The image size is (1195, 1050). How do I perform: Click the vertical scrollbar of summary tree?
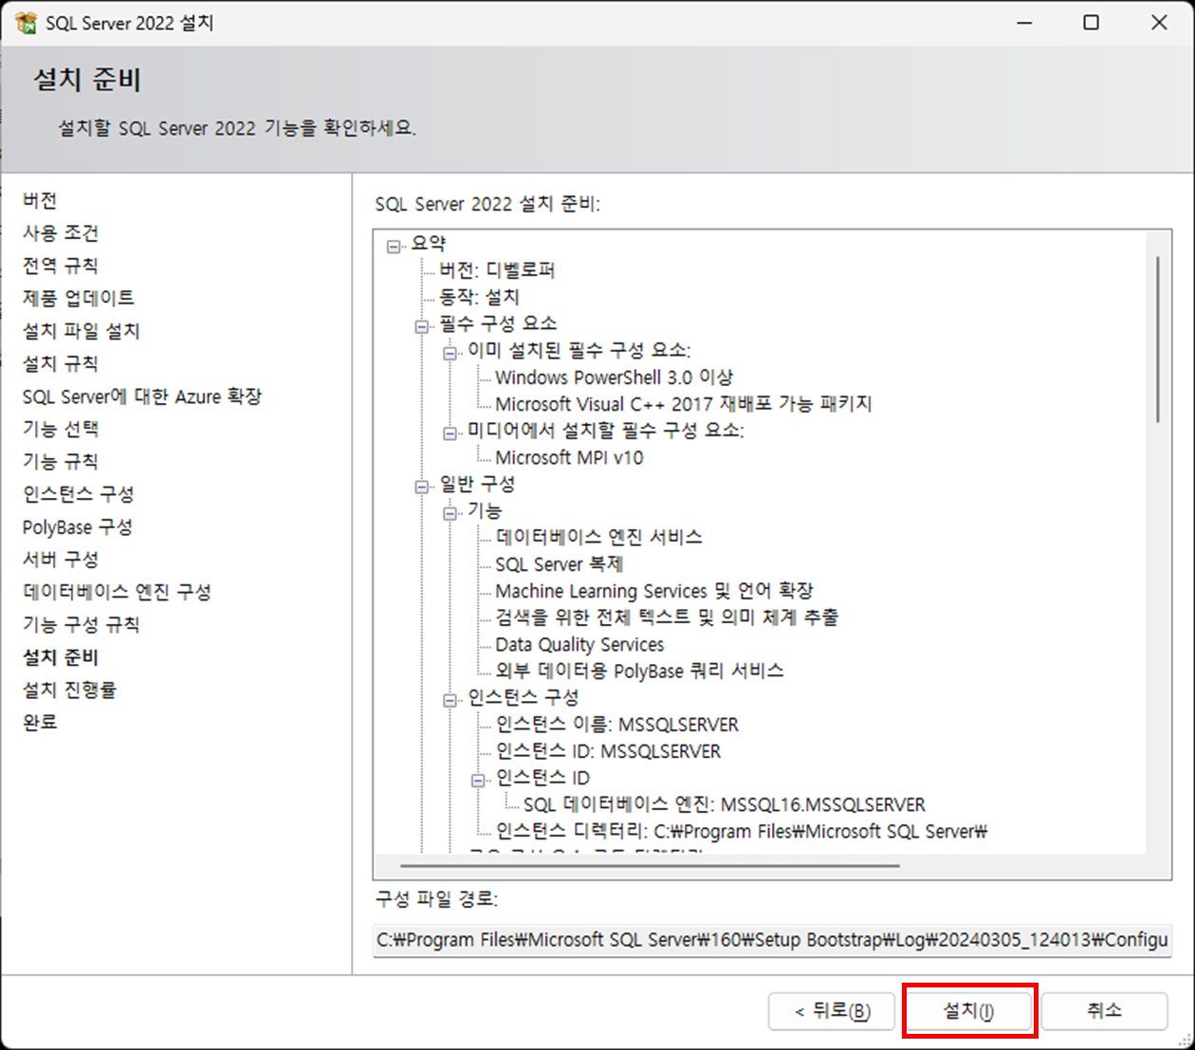click(1158, 339)
